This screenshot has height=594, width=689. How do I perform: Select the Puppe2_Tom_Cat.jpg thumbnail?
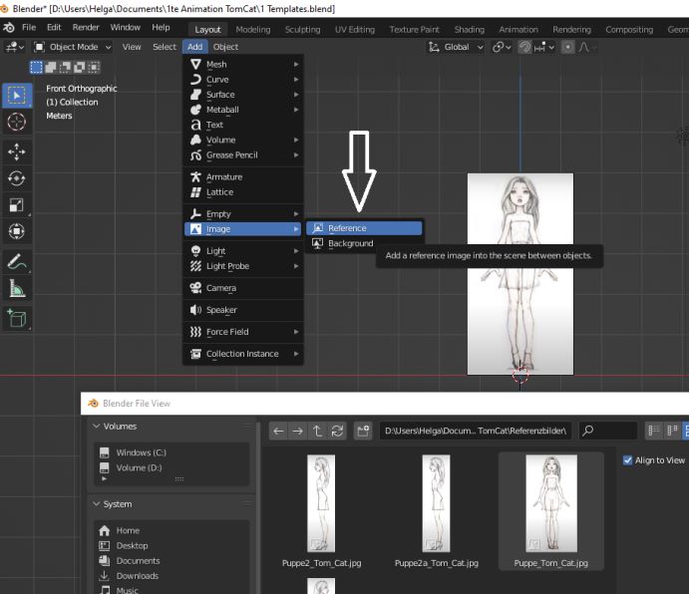point(321,503)
